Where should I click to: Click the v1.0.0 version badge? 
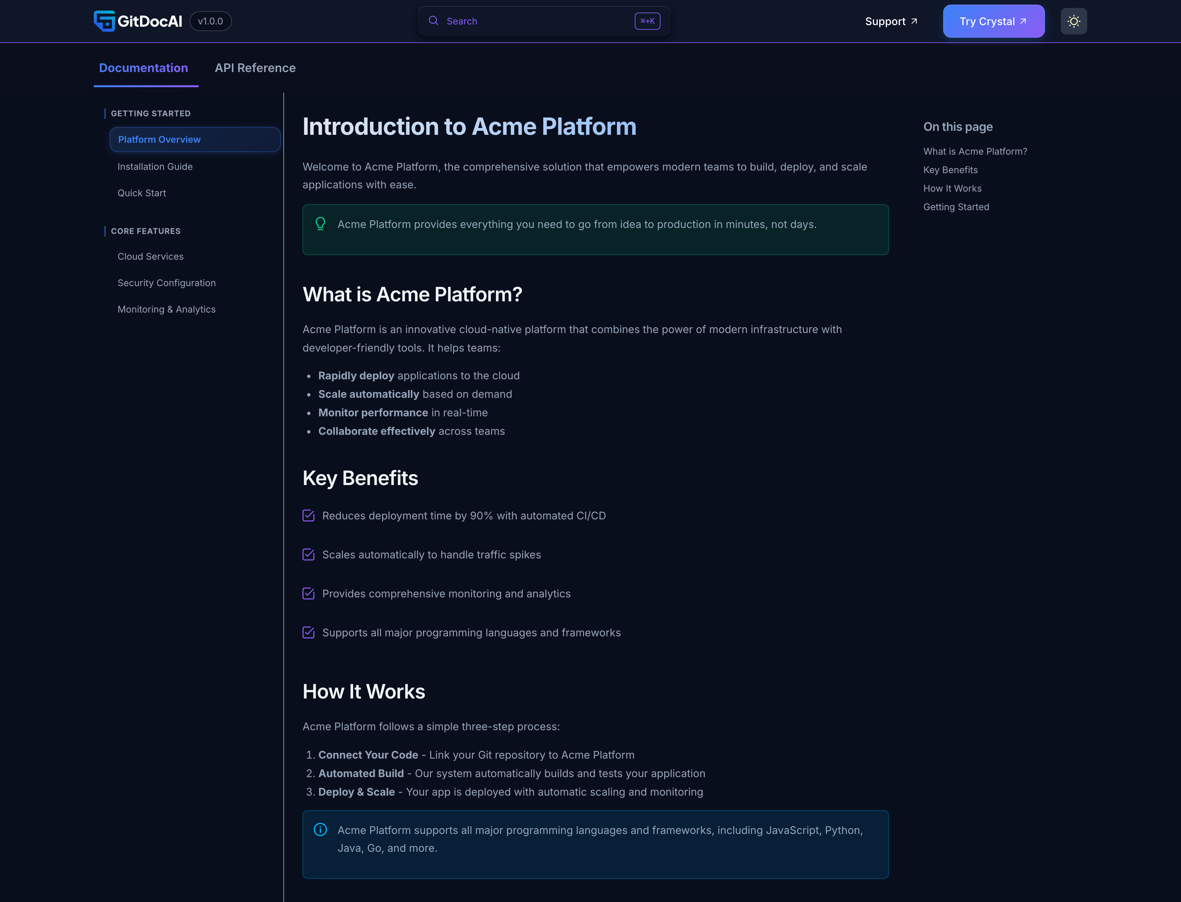(210, 21)
